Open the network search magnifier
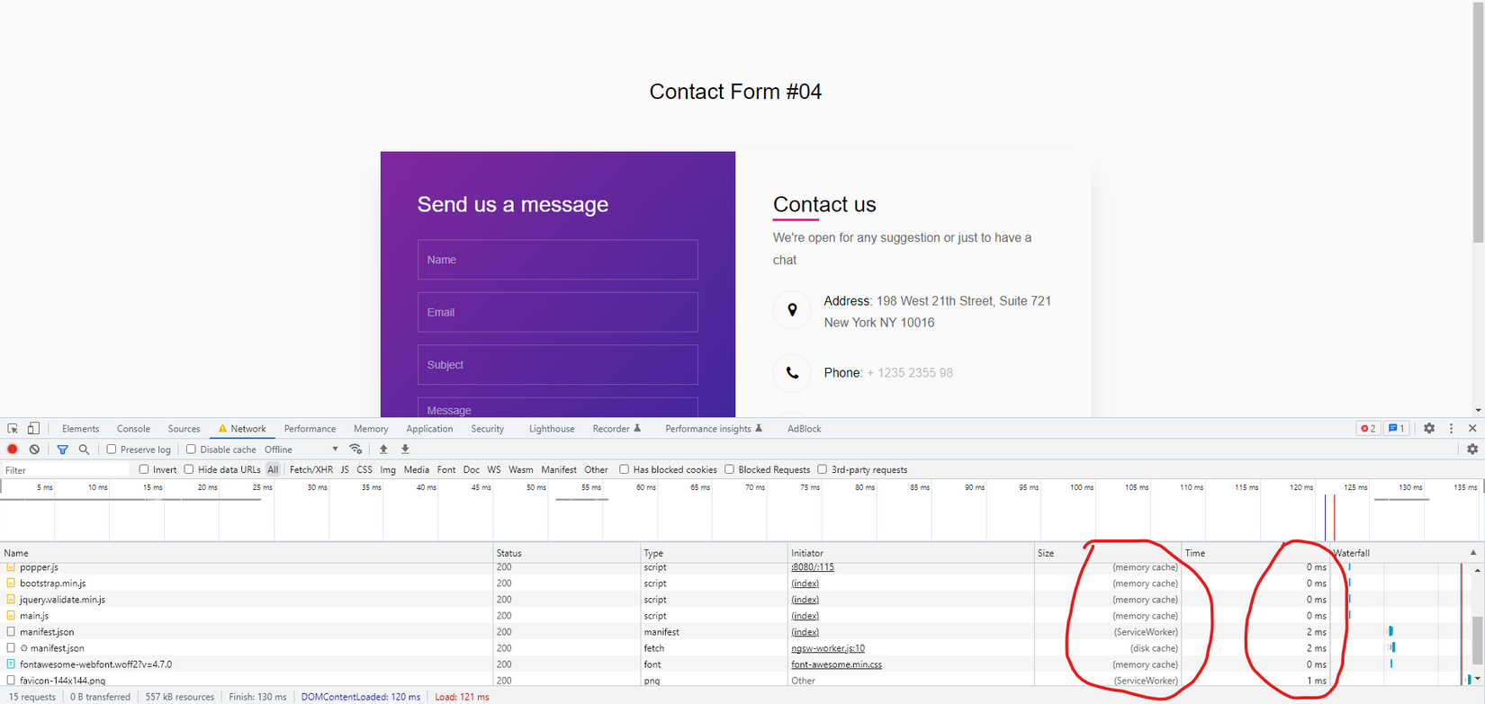Screen dimensions: 1485x704 (84, 450)
